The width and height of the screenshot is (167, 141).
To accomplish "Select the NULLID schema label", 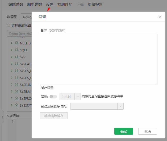I will [25, 43].
